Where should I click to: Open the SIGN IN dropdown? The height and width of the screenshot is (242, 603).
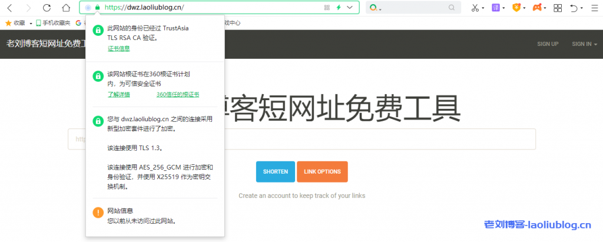click(584, 44)
